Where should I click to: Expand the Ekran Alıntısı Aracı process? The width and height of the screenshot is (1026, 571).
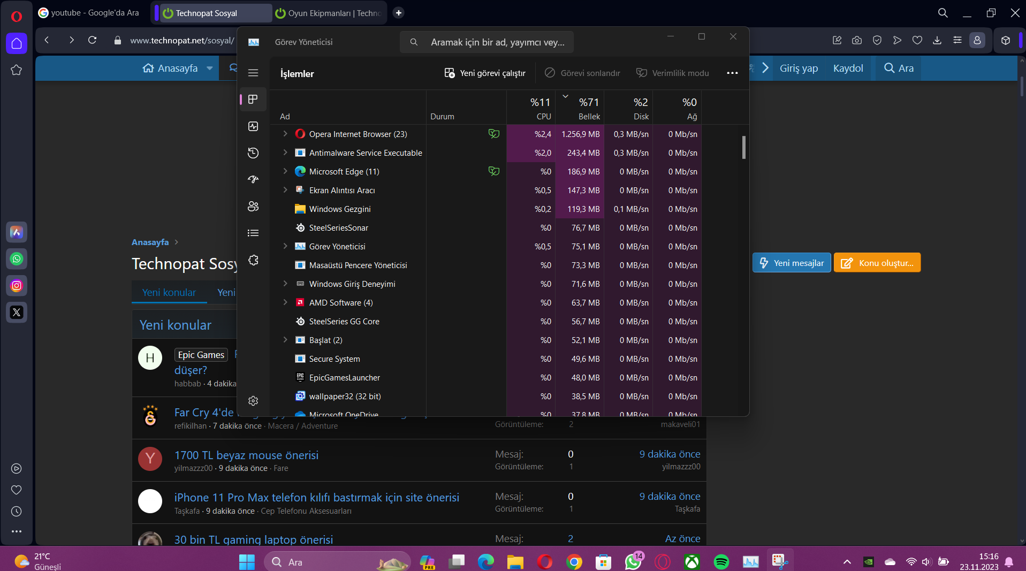(x=285, y=190)
